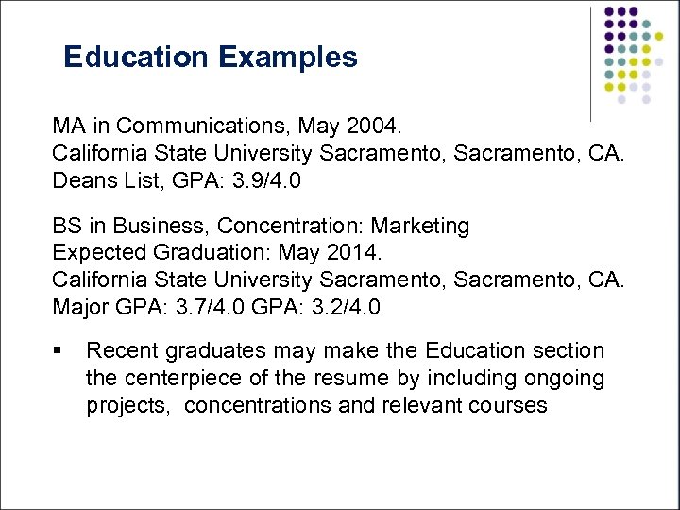Image resolution: width=680 pixels, height=510 pixels.
Task: Click the "BS in Business, Concentration: Marketing" line
Action: tap(261, 227)
